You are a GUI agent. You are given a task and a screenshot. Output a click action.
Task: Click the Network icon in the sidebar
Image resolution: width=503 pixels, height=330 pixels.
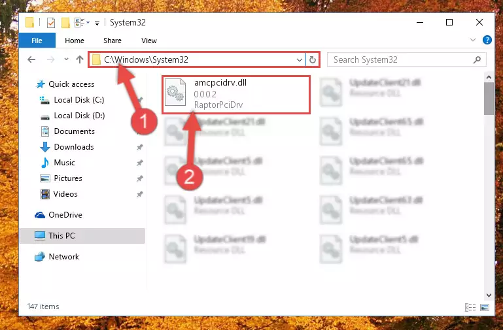40,257
